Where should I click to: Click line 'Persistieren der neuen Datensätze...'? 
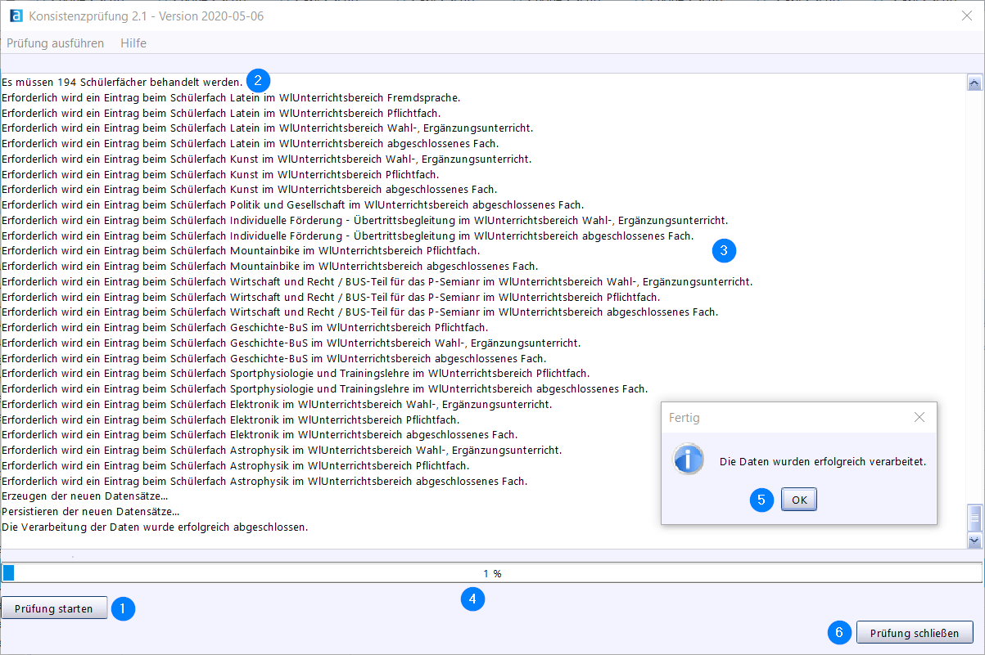click(x=91, y=511)
